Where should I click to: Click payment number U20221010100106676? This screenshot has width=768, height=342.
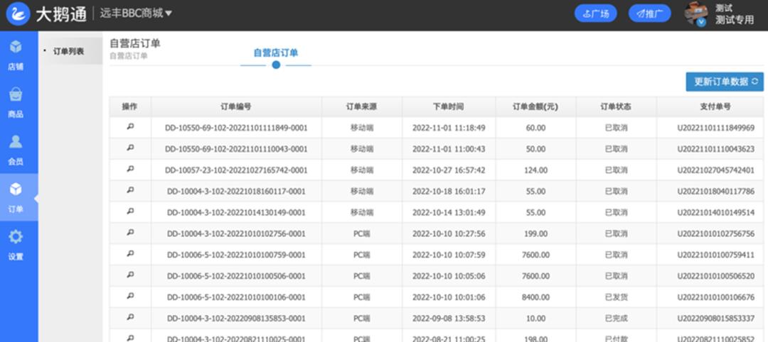(x=715, y=297)
